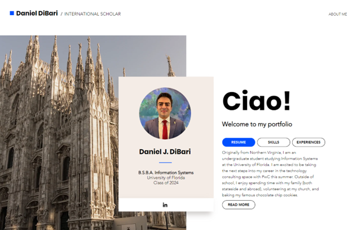This screenshot has width=352, height=230.
Task: Select the blue RESUME button
Action: [239, 142]
